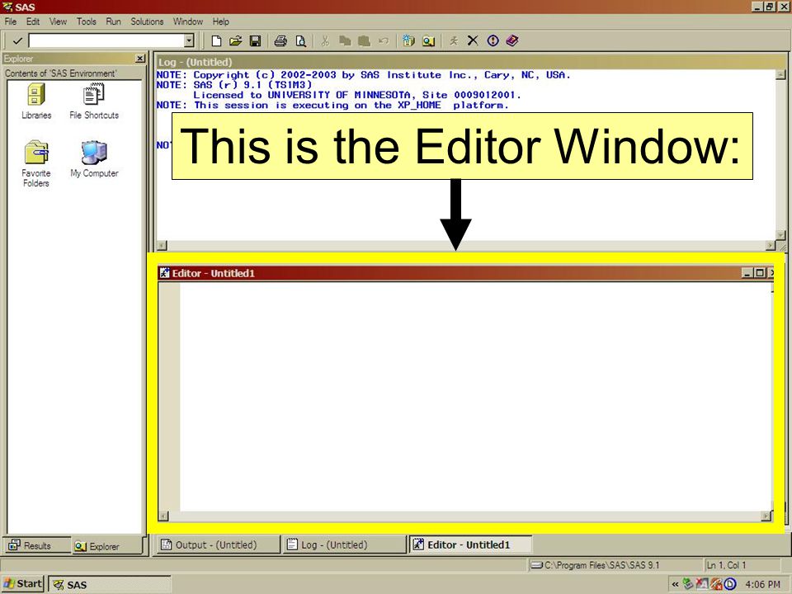Click the Paste toolbar icon

coord(364,41)
